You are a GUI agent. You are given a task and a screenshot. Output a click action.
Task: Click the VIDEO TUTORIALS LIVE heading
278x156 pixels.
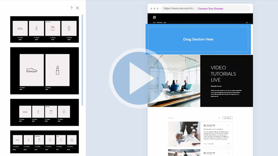click(223, 74)
